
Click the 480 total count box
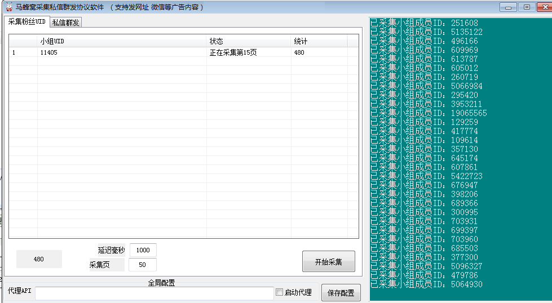(39, 259)
